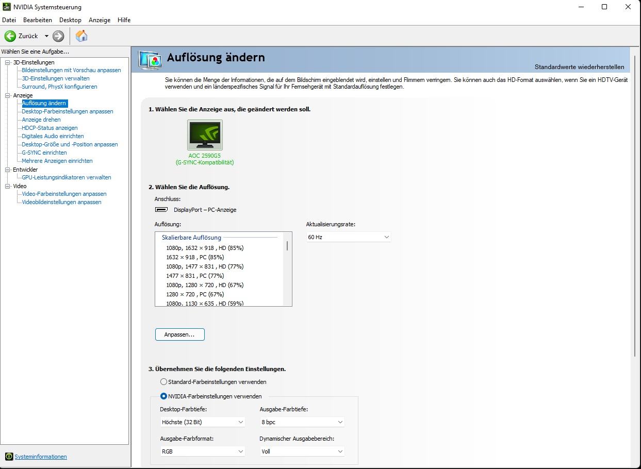The width and height of the screenshot is (641, 469).
Task: Open the Systeminformationen link
Action: (41, 457)
